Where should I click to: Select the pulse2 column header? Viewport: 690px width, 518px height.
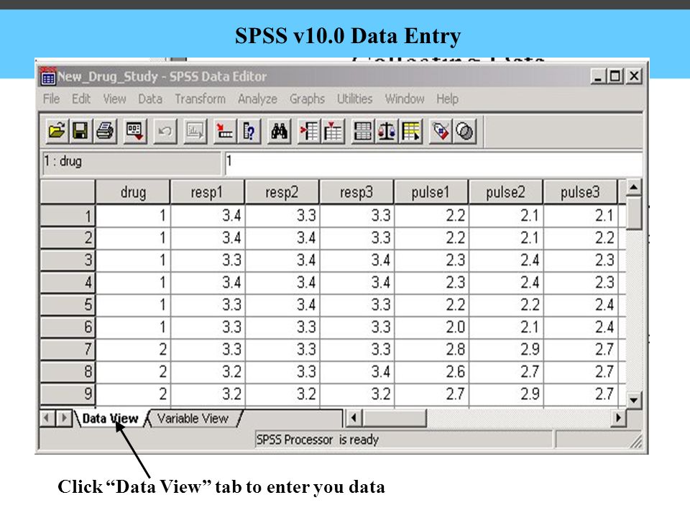(x=505, y=192)
